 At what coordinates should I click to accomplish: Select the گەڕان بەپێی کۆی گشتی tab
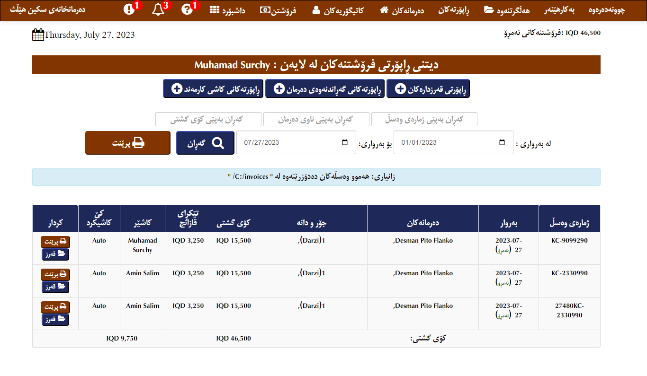pyautogui.click(x=208, y=119)
